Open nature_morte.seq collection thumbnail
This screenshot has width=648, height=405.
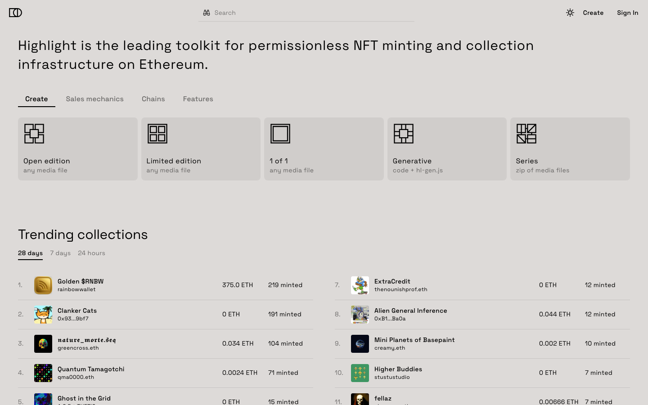pos(43,344)
